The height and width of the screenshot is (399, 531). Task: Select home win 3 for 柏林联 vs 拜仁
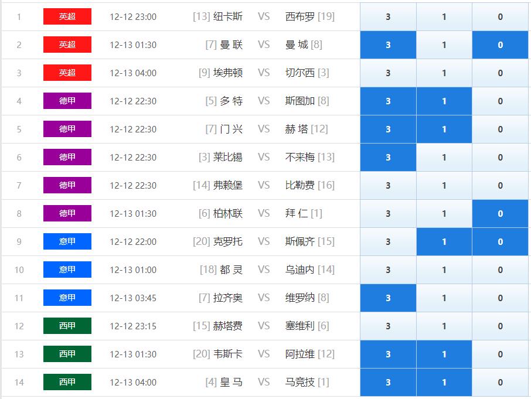(388, 213)
